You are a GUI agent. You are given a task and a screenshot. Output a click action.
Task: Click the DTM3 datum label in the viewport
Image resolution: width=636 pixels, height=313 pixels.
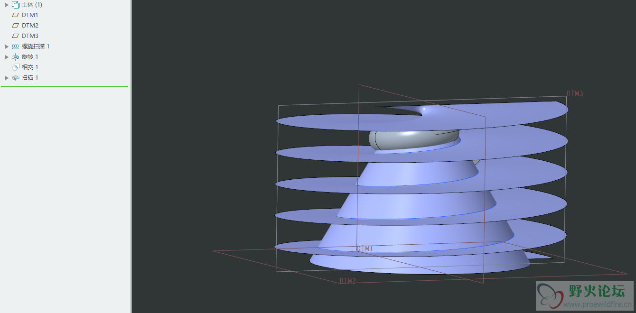(x=575, y=94)
